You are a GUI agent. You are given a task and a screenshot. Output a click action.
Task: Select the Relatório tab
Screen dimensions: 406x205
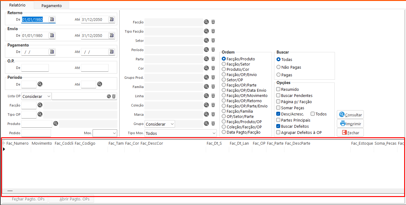(17, 5)
